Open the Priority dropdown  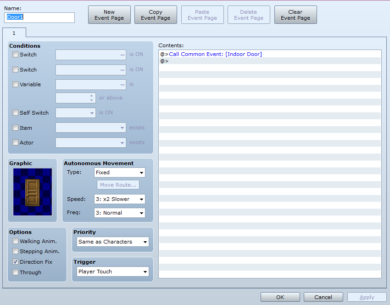point(113,242)
